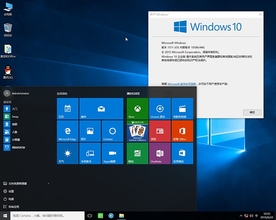Launch the Xbox tile
The image size is (276, 220).
pyautogui.click(x=137, y=109)
